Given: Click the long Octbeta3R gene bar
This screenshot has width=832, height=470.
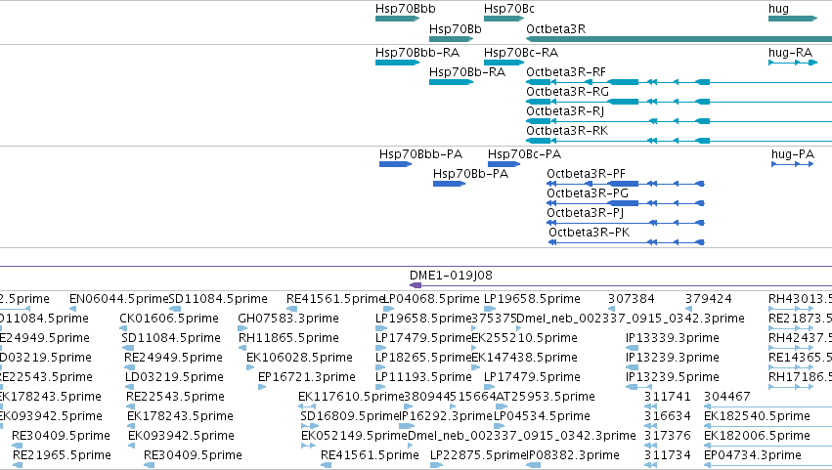Looking at the screenshot, I should tap(679, 39).
